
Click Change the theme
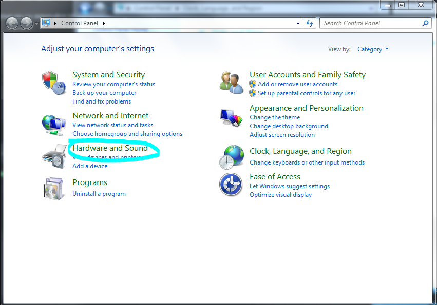[275, 117]
